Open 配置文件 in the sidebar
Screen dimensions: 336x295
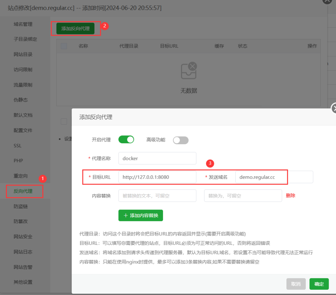pos(23,130)
